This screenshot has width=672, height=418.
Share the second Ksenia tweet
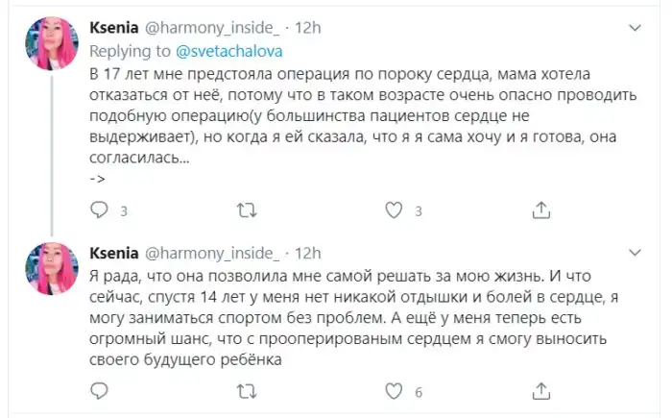click(x=540, y=392)
